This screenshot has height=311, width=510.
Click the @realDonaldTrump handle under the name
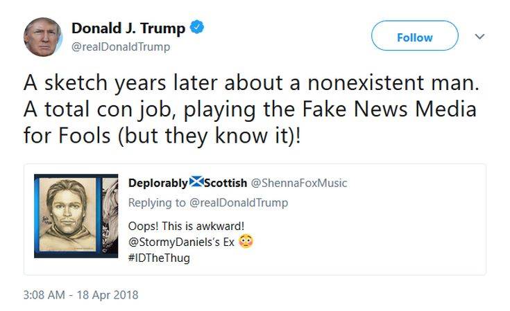[121, 46]
